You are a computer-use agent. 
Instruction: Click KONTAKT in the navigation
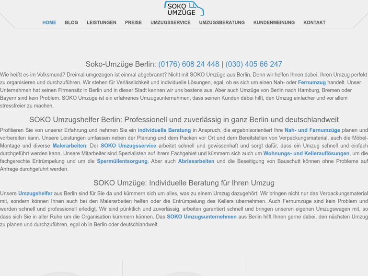point(314,23)
